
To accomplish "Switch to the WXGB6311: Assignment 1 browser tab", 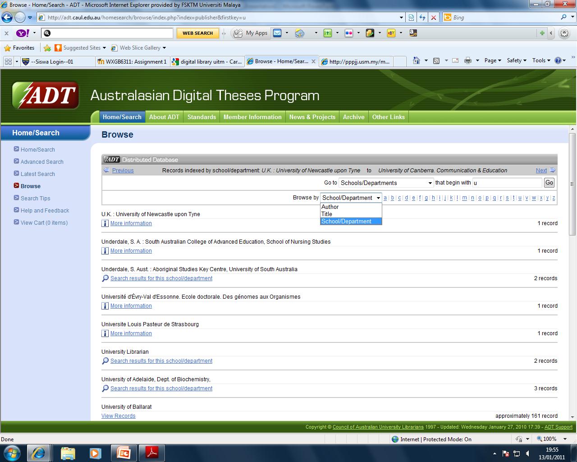I will pyautogui.click(x=133, y=62).
